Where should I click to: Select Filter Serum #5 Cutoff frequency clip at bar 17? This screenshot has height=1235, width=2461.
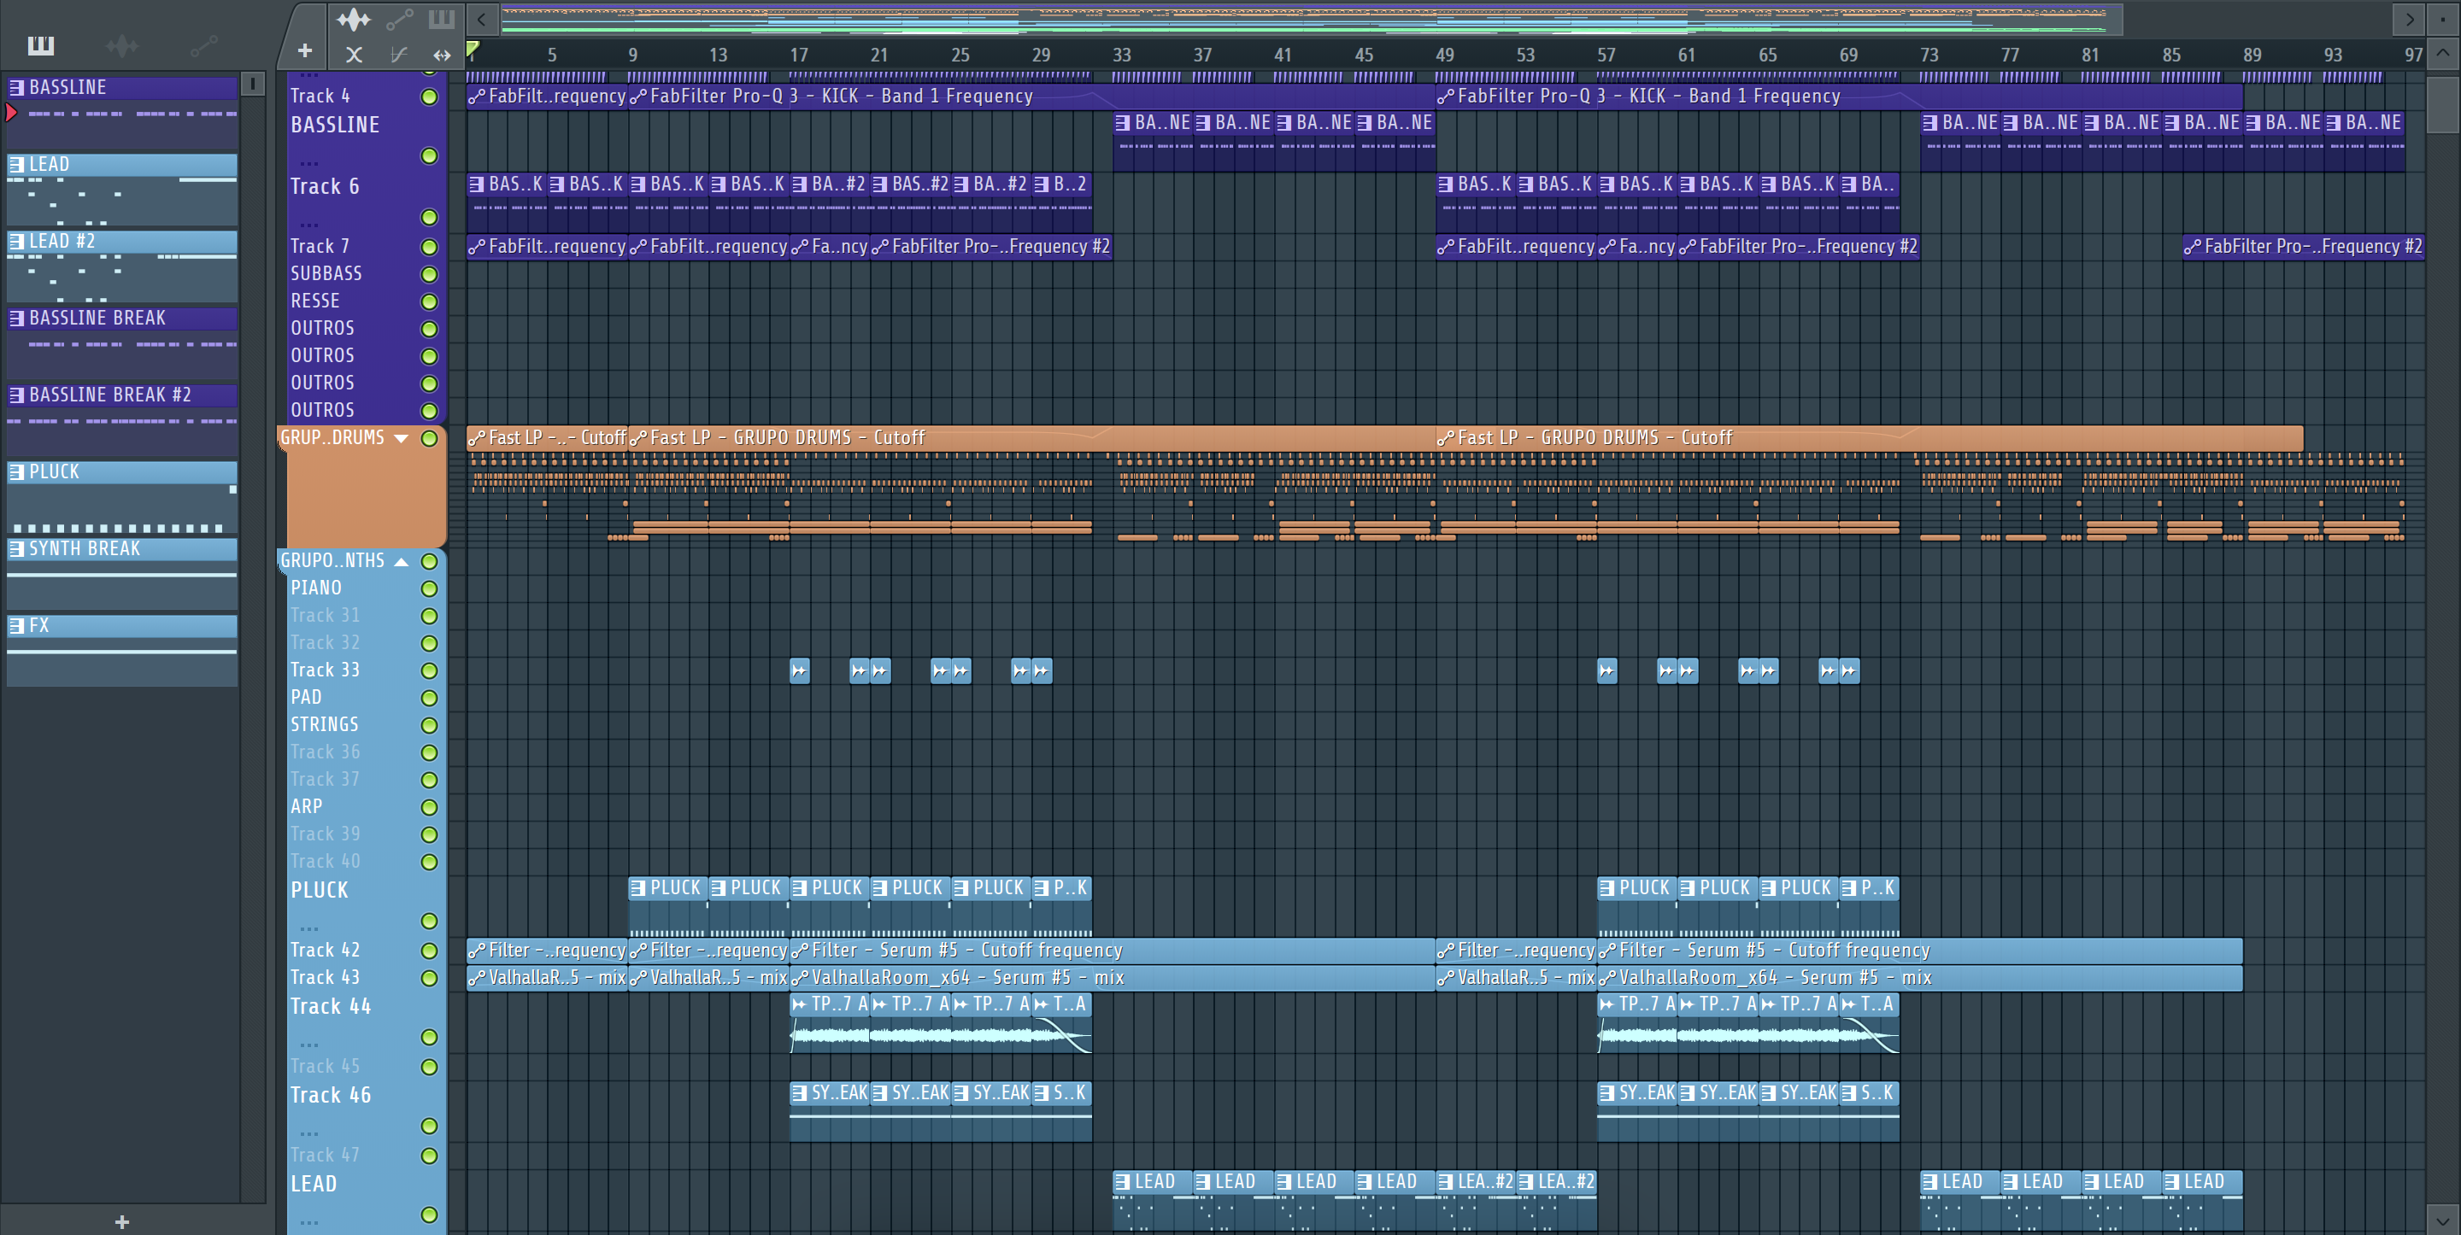pos(1112,951)
